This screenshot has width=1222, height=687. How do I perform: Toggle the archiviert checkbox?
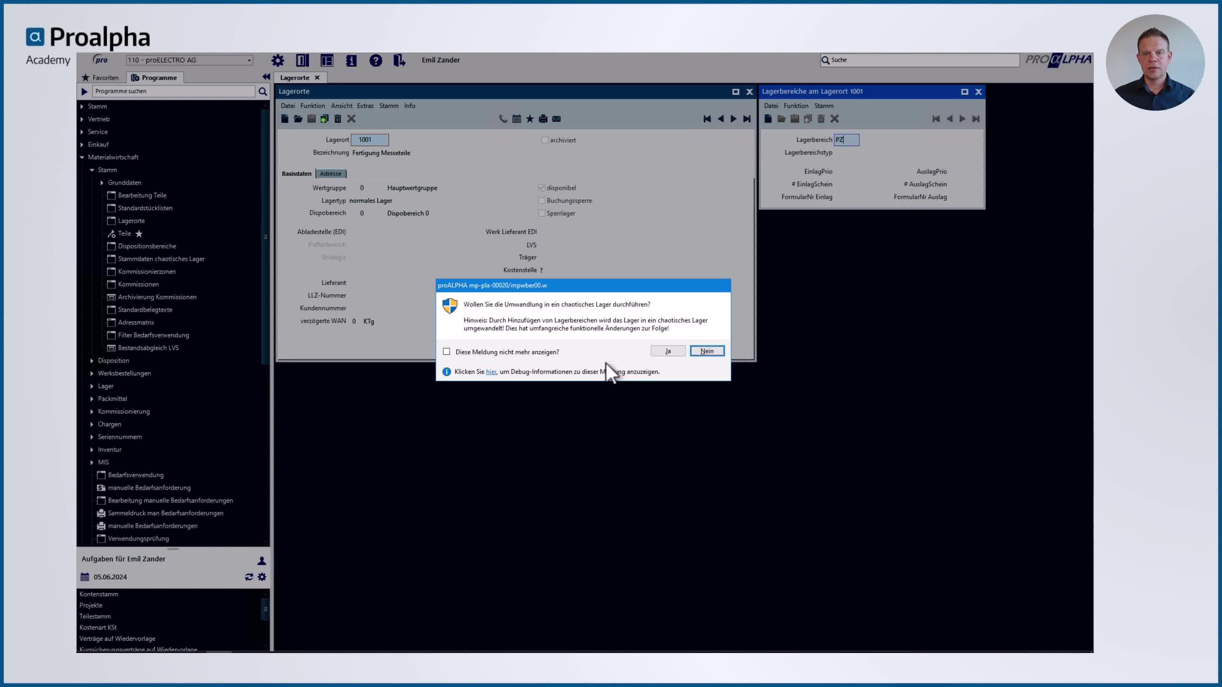click(545, 140)
